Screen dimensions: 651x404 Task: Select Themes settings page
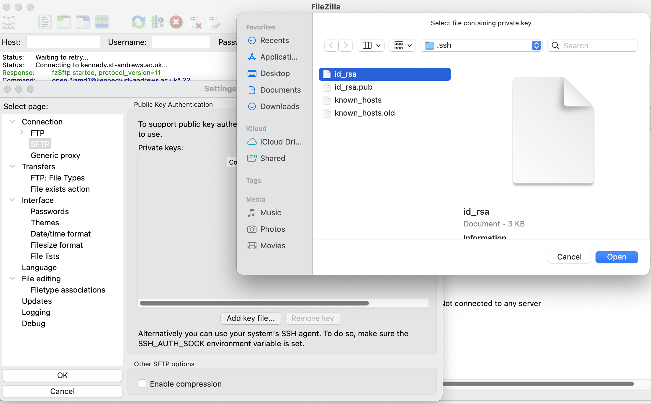[x=45, y=223]
